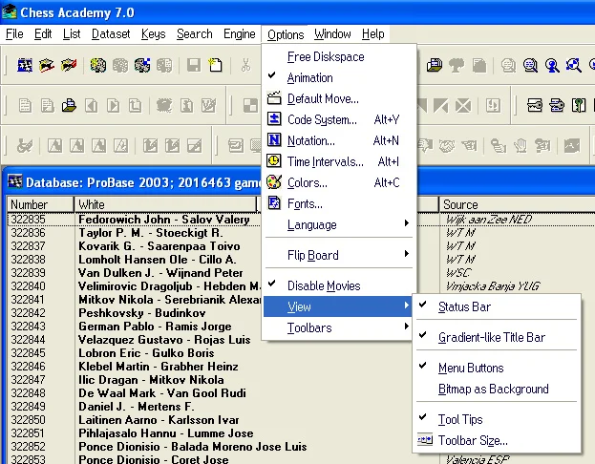Image resolution: width=595 pixels, height=464 pixels.
Task: Click the Number column header
Action: pos(40,204)
